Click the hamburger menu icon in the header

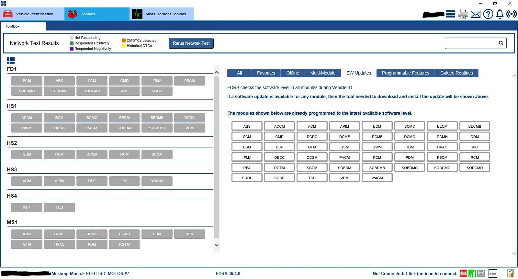click(450, 14)
